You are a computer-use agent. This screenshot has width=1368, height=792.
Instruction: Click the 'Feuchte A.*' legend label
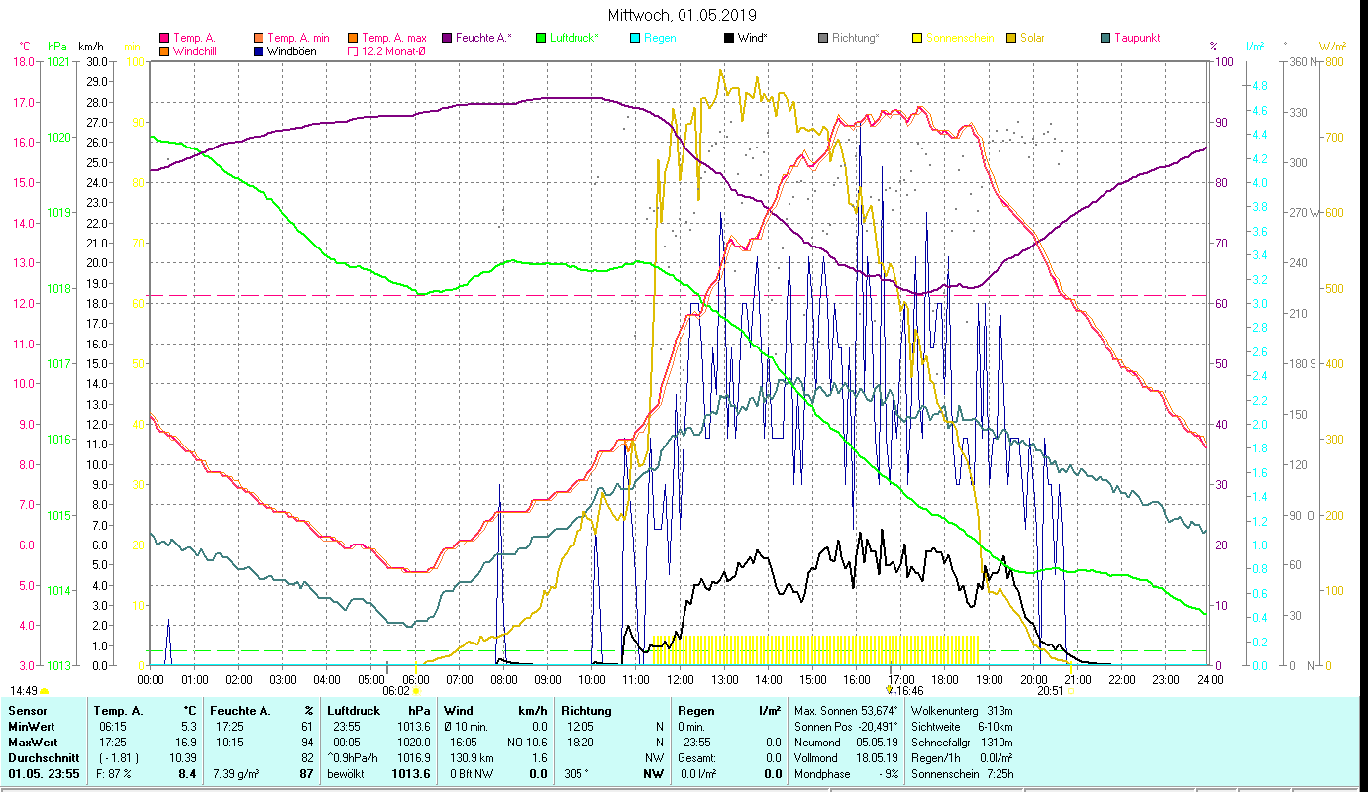pos(484,39)
